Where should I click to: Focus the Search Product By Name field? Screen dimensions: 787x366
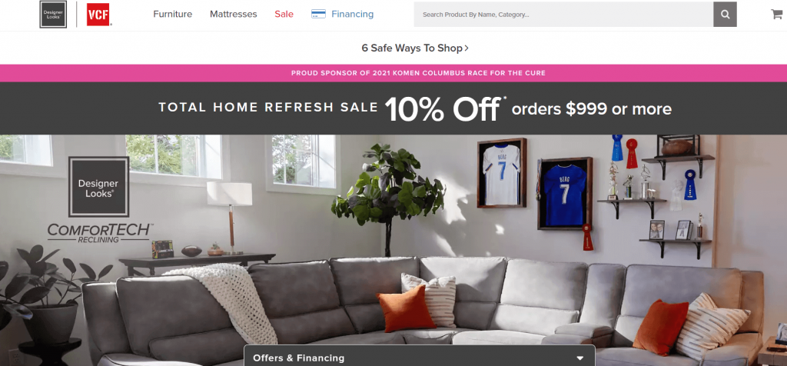[563, 15]
